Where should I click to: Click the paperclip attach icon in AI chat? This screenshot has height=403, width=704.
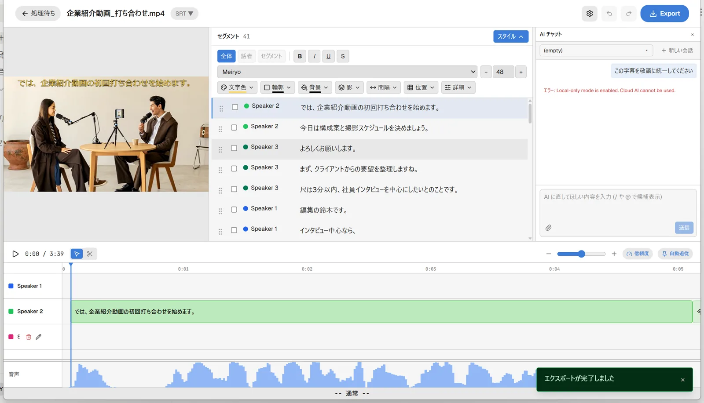[x=548, y=228]
